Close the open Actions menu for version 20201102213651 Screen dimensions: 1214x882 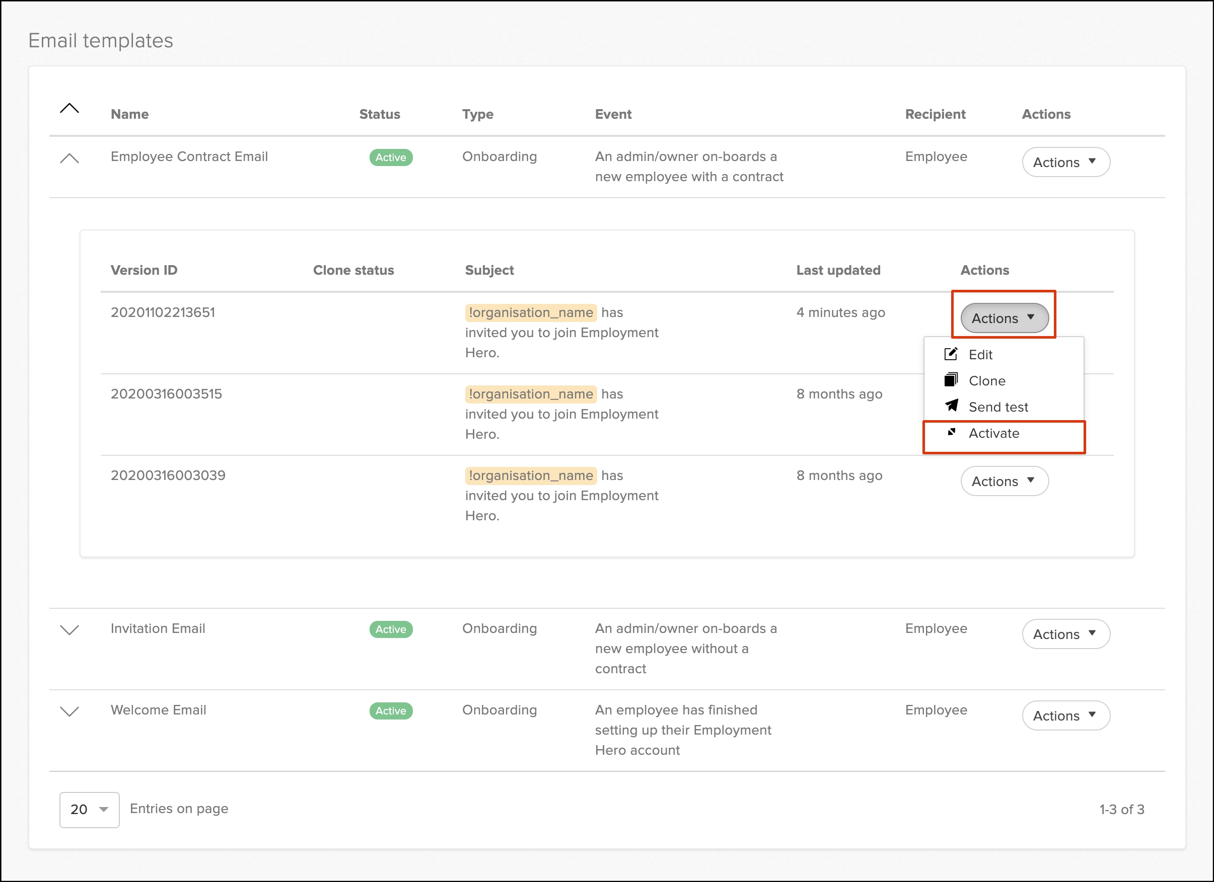(1004, 318)
